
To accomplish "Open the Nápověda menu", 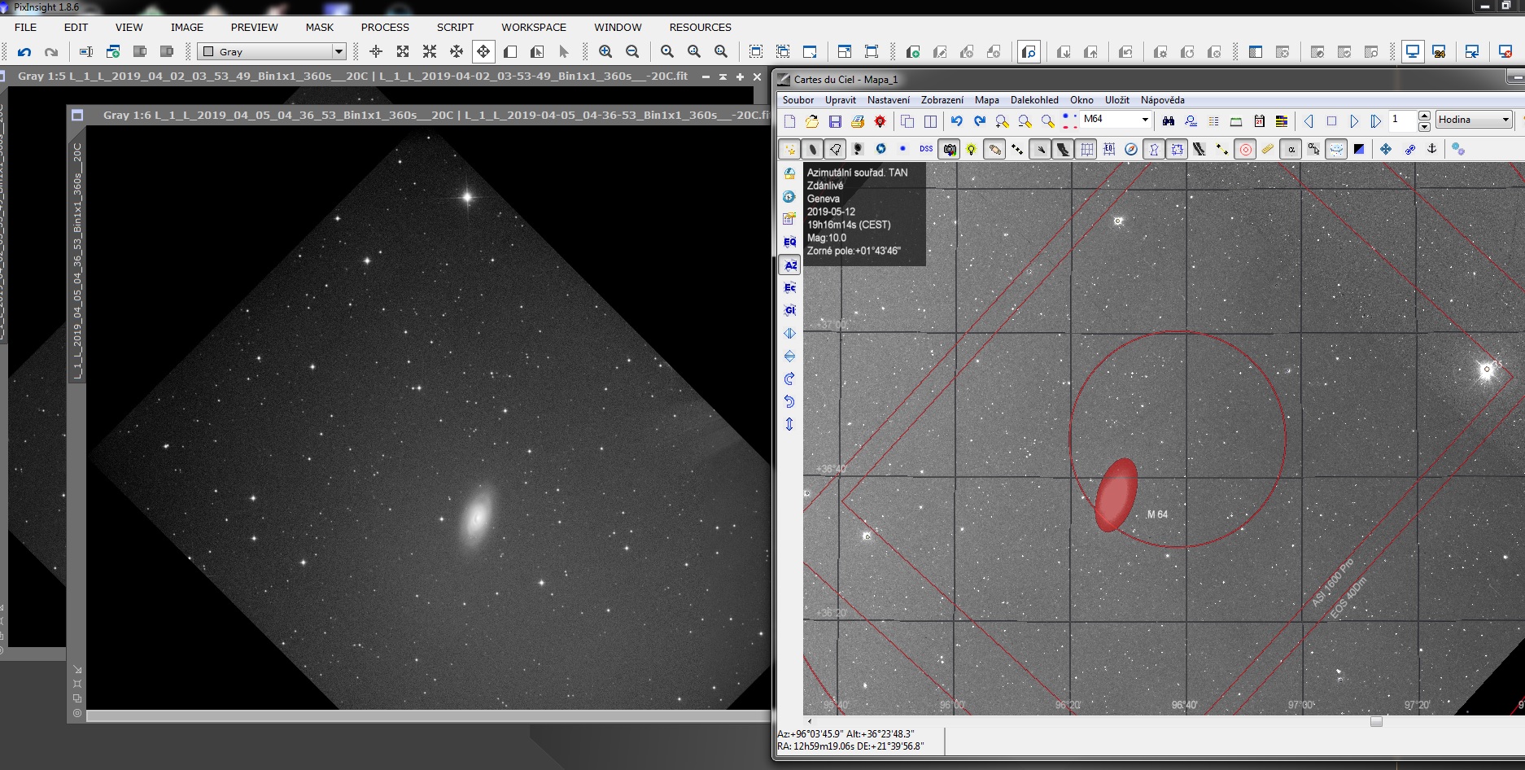I will pyautogui.click(x=1162, y=100).
